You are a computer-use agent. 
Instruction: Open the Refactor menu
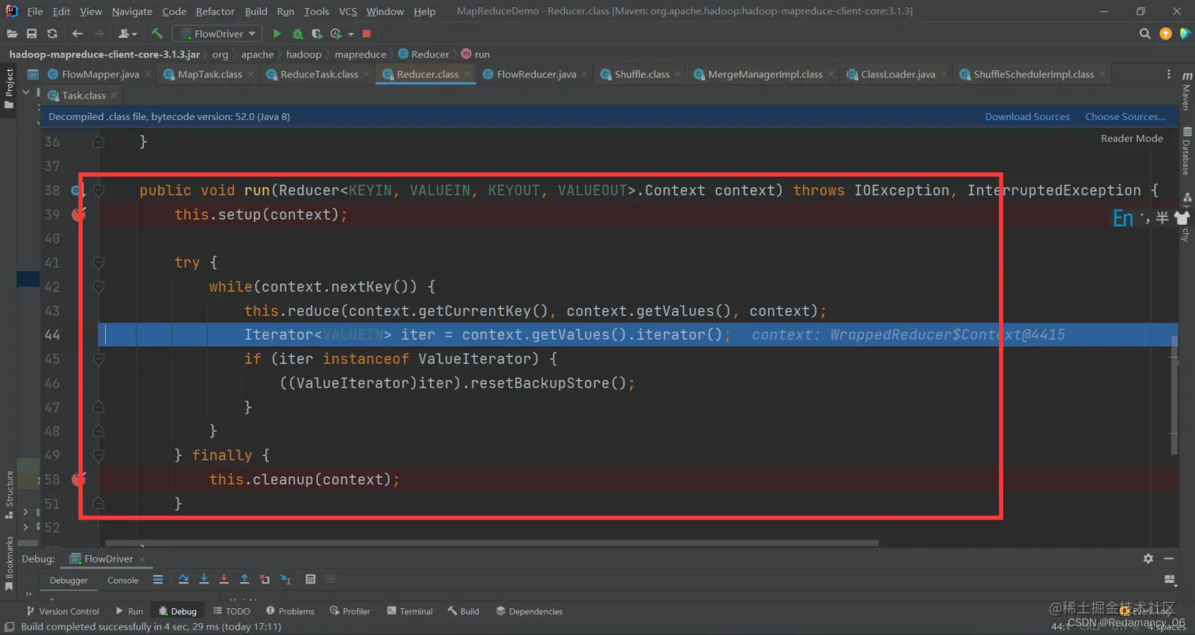click(x=215, y=11)
